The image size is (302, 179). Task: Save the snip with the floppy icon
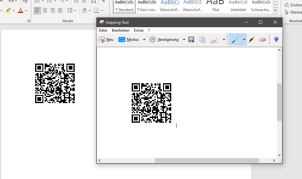(x=191, y=40)
